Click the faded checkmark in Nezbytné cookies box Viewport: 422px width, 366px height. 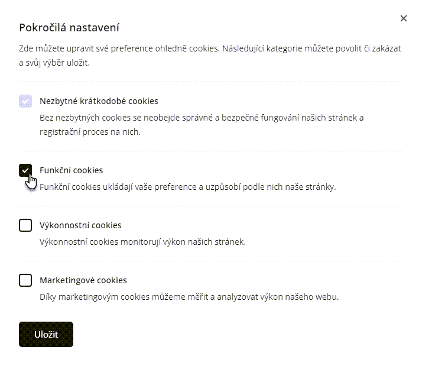(x=25, y=101)
